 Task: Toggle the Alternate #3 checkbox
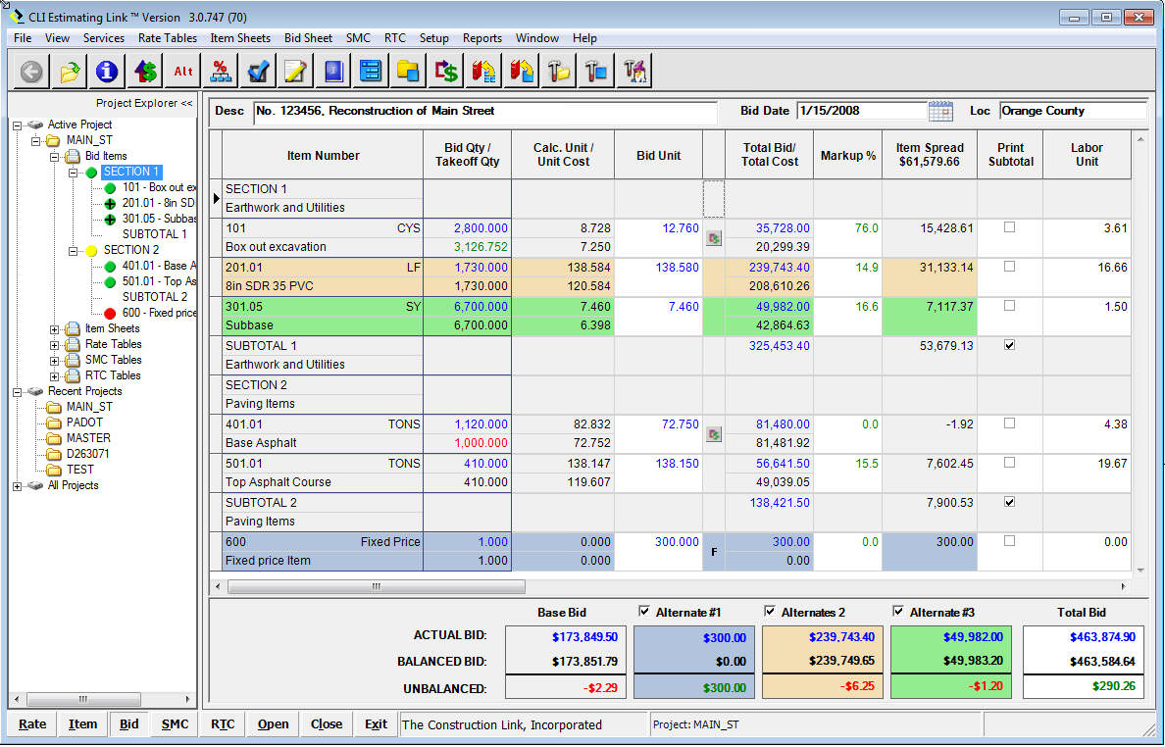click(x=899, y=612)
